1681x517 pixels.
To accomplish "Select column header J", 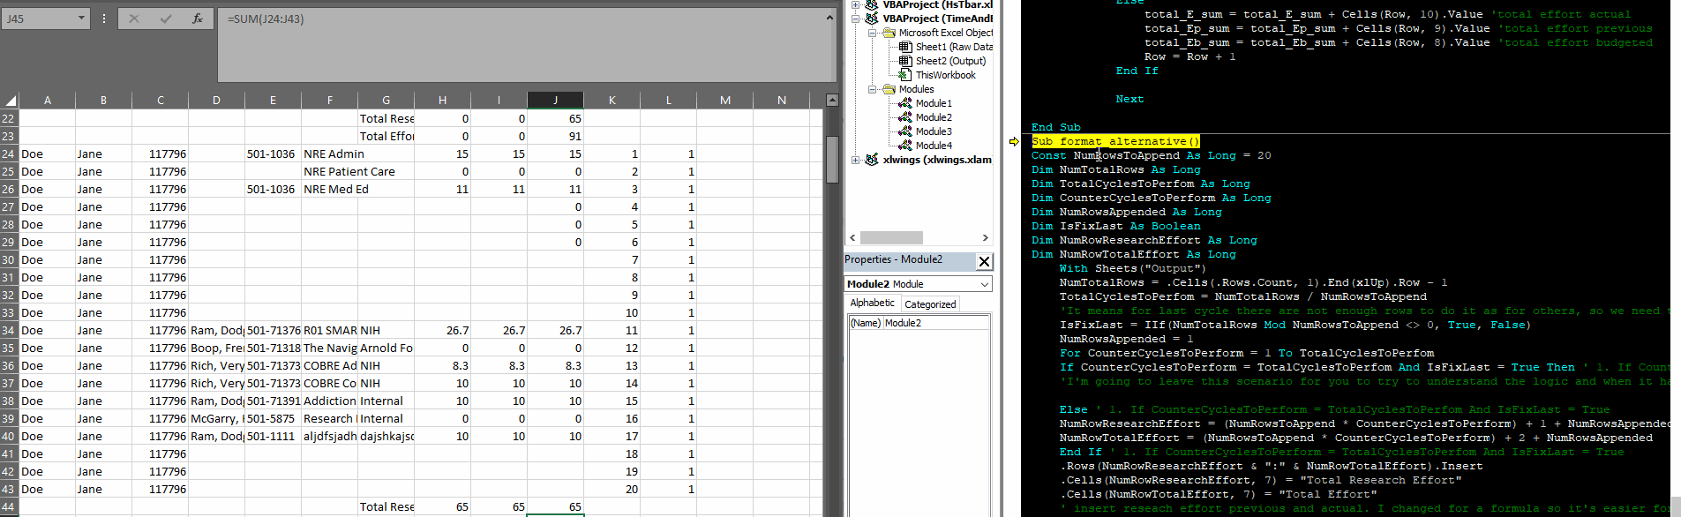I will [x=555, y=101].
